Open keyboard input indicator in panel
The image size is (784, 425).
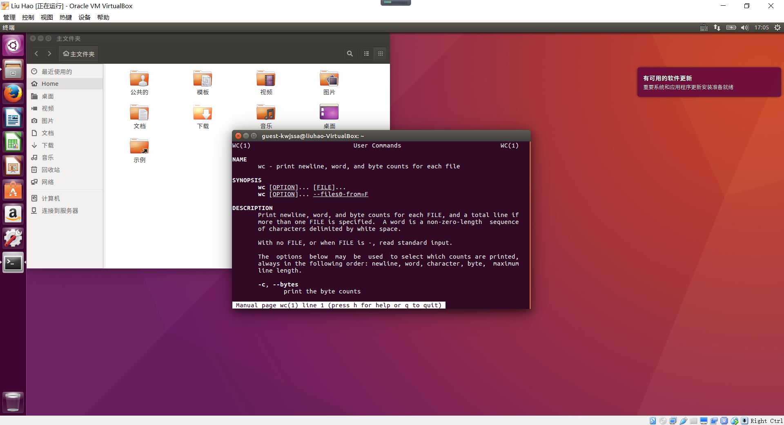pos(704,27)
